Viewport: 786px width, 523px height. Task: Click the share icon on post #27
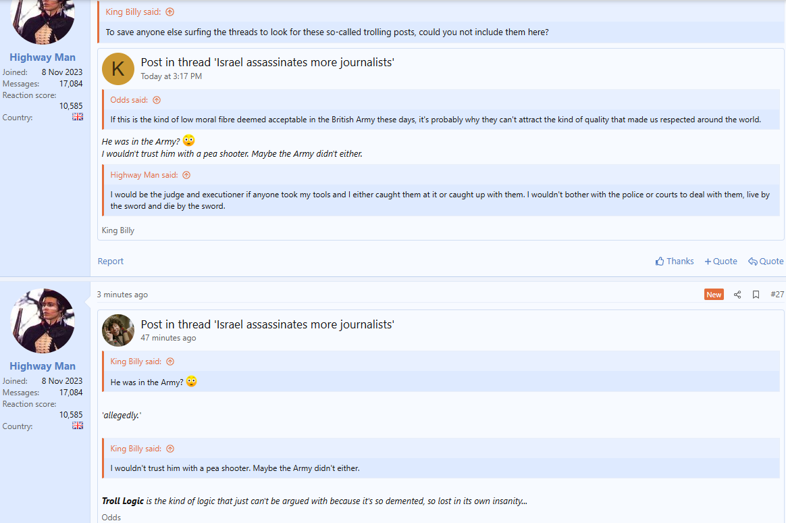coord(737,295)
